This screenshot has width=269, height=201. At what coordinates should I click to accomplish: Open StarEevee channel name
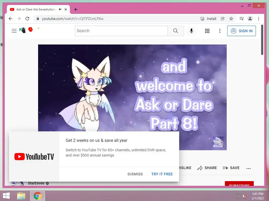tap(36, 183)
